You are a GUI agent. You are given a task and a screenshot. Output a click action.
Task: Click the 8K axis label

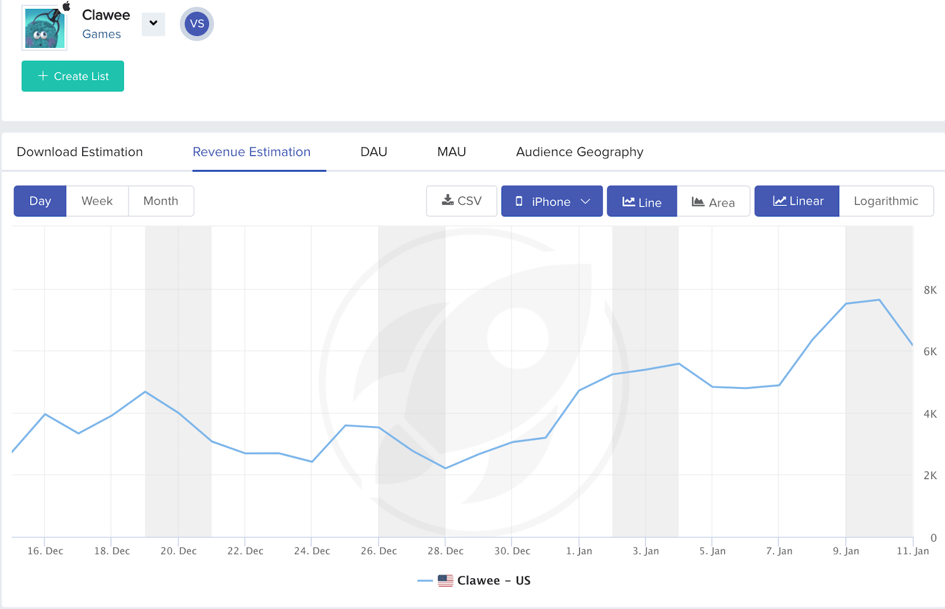click(x=930, y=290)
